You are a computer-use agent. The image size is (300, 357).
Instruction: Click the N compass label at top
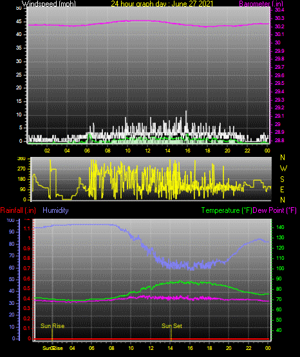click(283, 158)
